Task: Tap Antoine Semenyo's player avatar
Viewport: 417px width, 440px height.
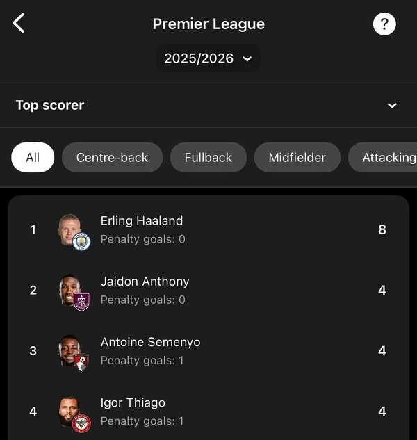Action: 69,348
